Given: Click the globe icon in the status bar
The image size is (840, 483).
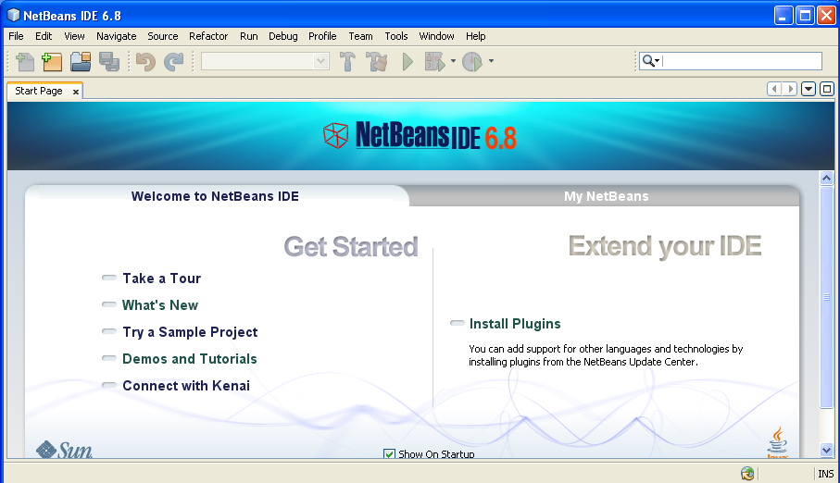Looking at the screenshot, I should coord(747,474).
